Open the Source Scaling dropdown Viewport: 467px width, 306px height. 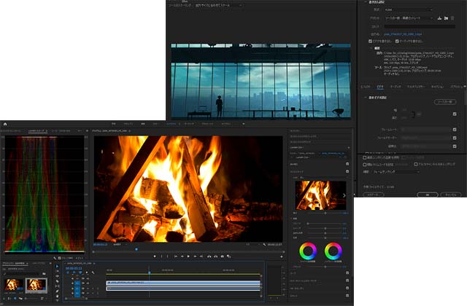click(218, 5)
